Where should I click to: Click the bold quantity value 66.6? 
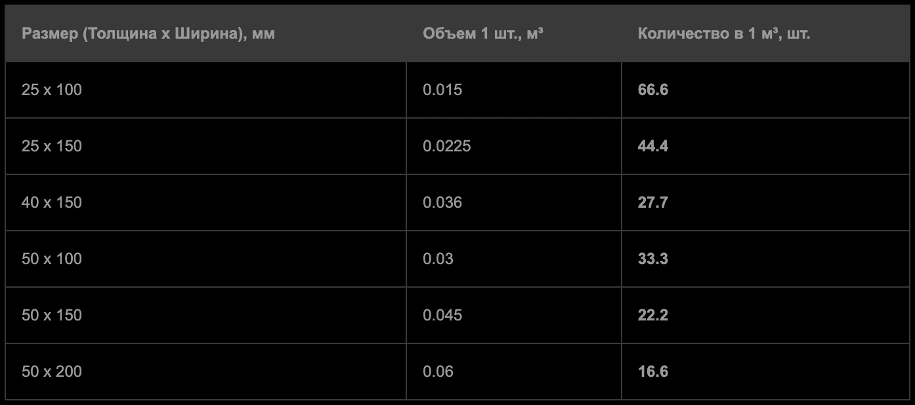point(653,90)
